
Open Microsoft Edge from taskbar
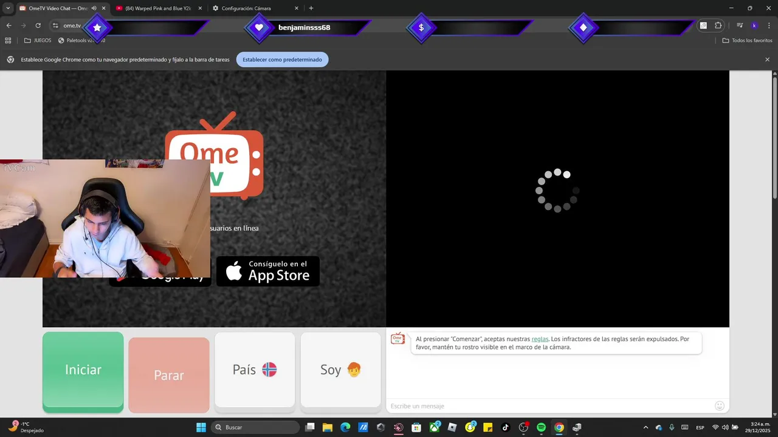tap(345, 427)
